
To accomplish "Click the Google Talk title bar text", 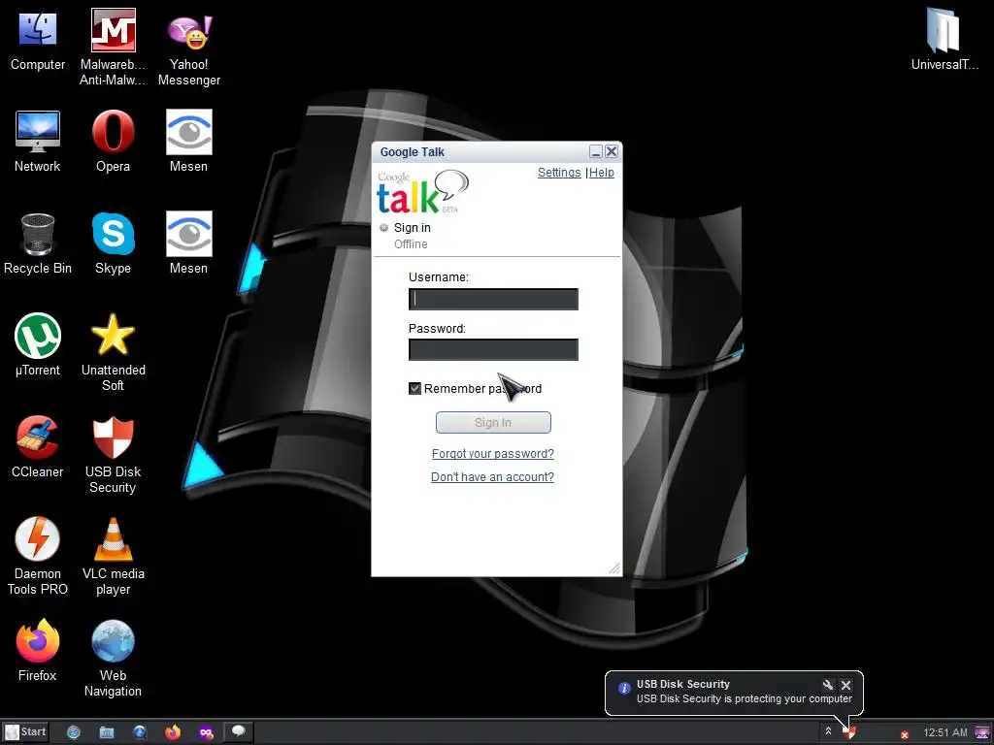I will click(x=412, y=152).
